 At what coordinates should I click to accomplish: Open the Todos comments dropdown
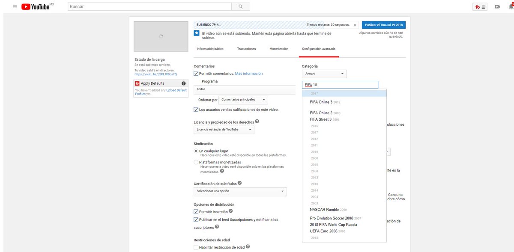(x=245, y=89)
